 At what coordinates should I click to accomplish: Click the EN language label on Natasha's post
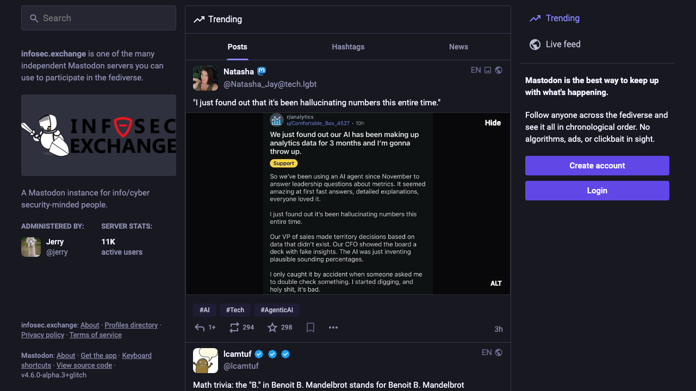click(x=476, y=70)
